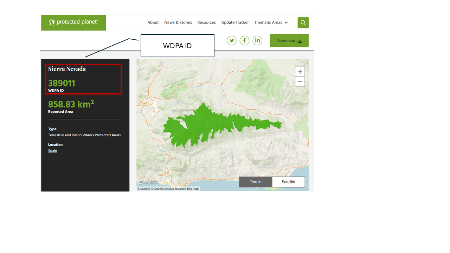Click the Protected Planet logo
This screenshot has height=253, width=450.
(73, 22)
